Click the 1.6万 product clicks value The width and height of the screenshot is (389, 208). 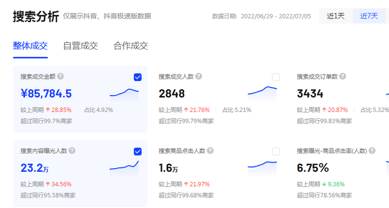[x=168, y=168]
